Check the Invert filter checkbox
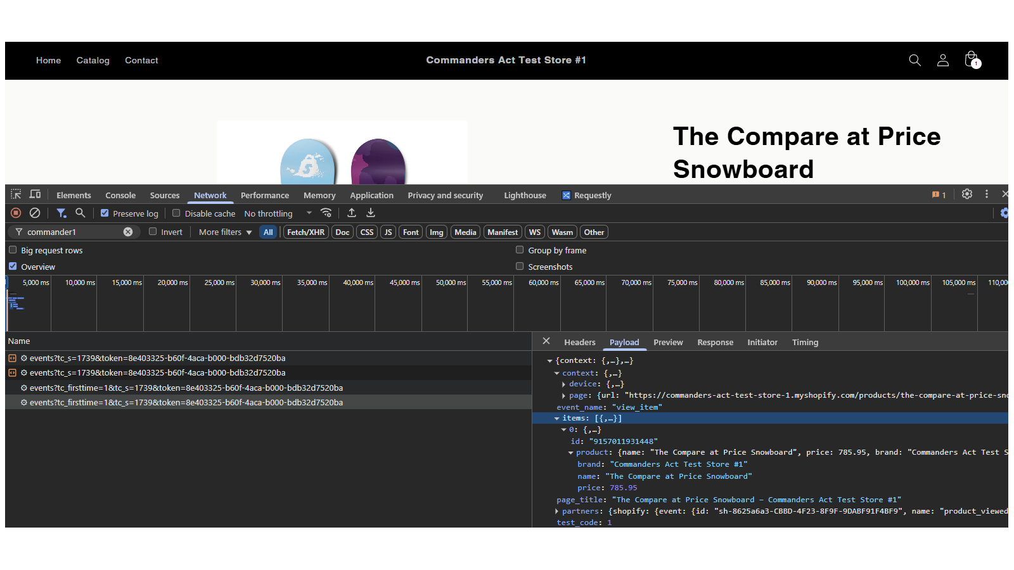The image size is (1014, 570). [153, 232]
